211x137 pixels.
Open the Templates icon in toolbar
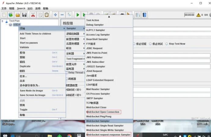point(11,15)
